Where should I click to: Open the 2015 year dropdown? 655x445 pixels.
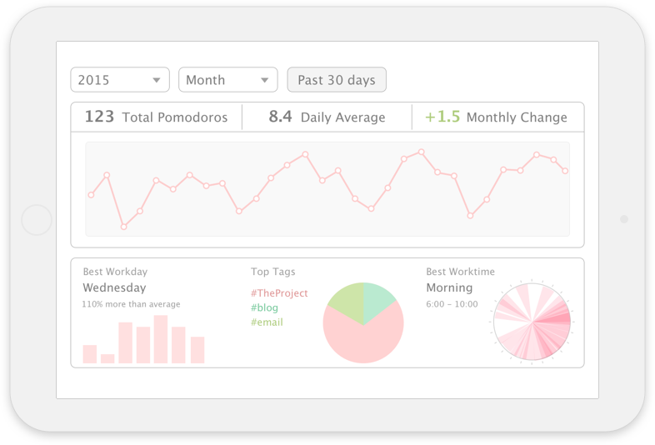tap(119, 80)
